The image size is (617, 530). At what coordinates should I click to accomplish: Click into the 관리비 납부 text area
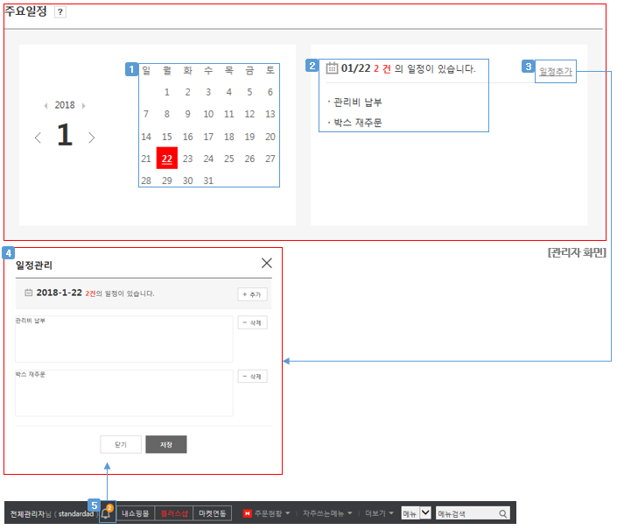[x=124, y=339]
